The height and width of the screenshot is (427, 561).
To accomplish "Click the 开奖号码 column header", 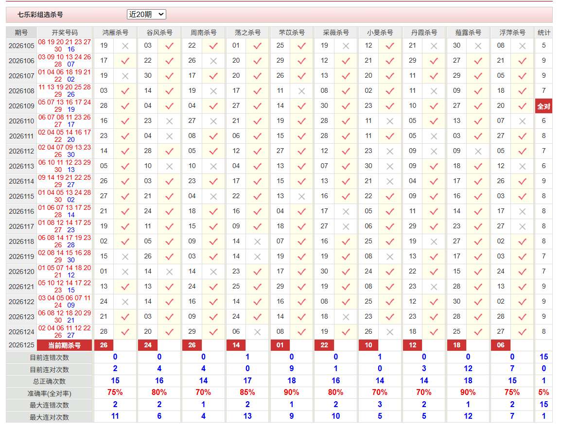I will (x=65, y=33).
